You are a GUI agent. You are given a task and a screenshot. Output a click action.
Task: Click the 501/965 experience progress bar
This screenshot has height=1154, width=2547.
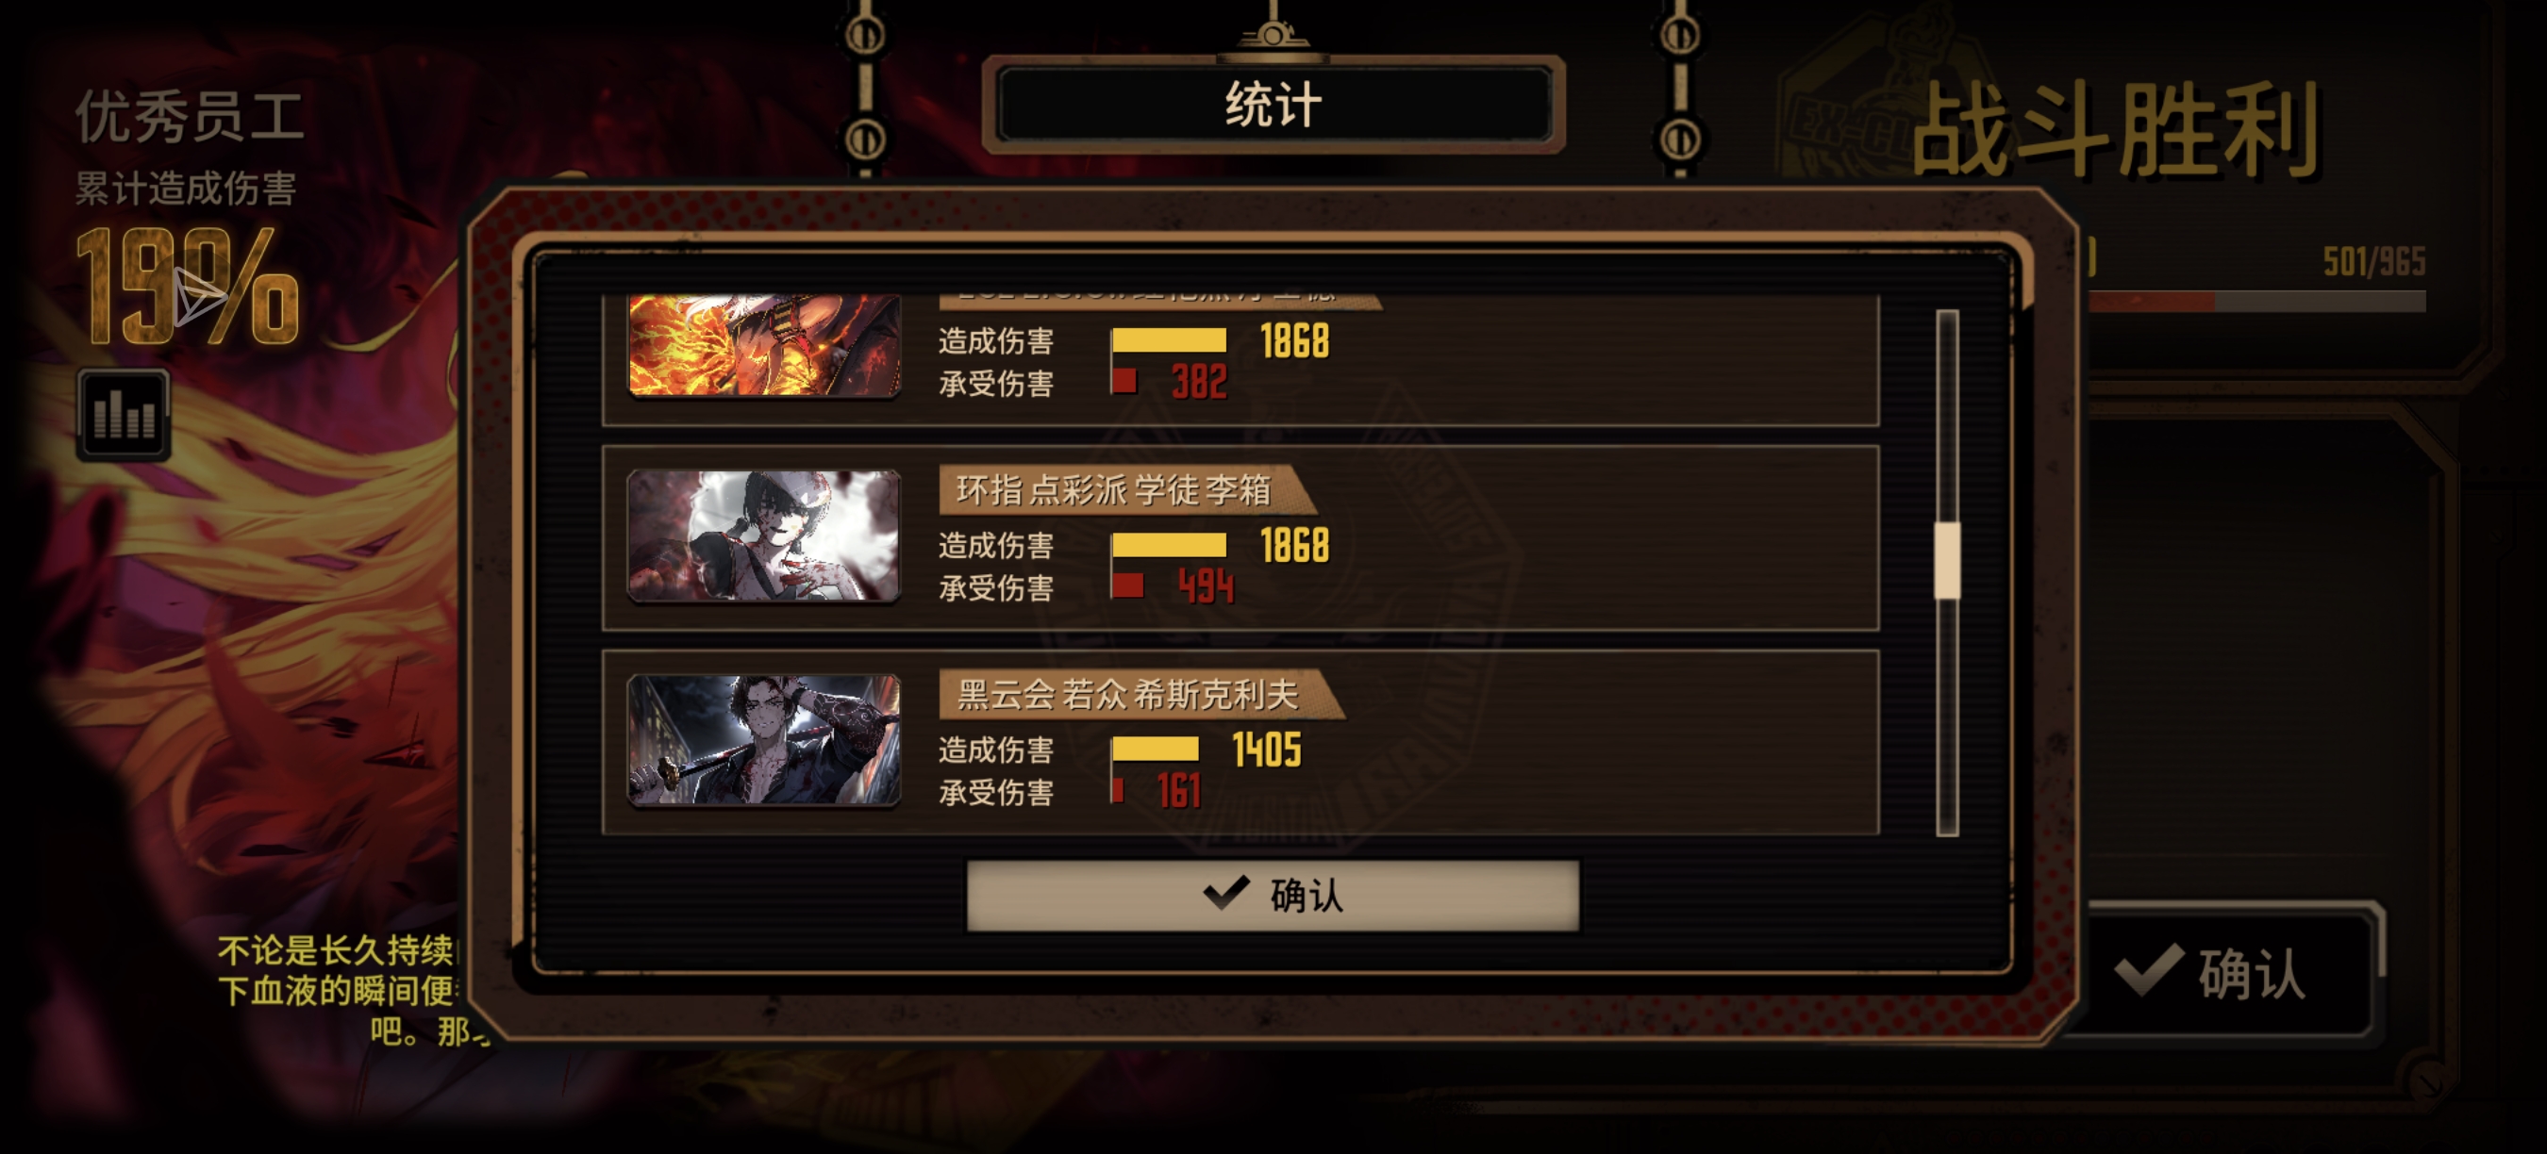coord(2256,302)
